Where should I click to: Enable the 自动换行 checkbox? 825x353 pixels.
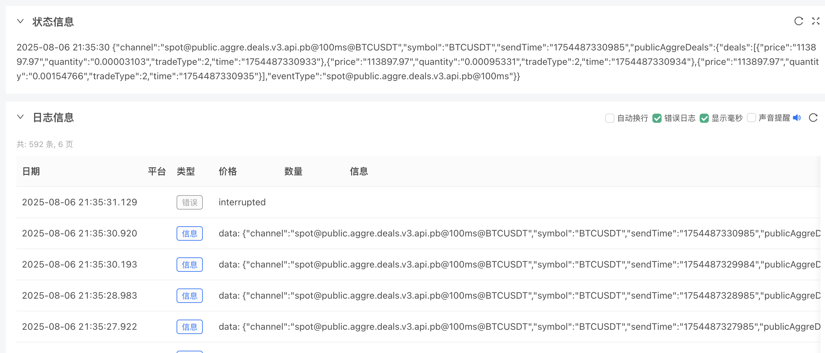pos(609,118)
